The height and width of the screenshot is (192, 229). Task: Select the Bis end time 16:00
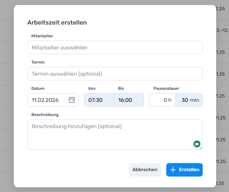click(129, 100)
